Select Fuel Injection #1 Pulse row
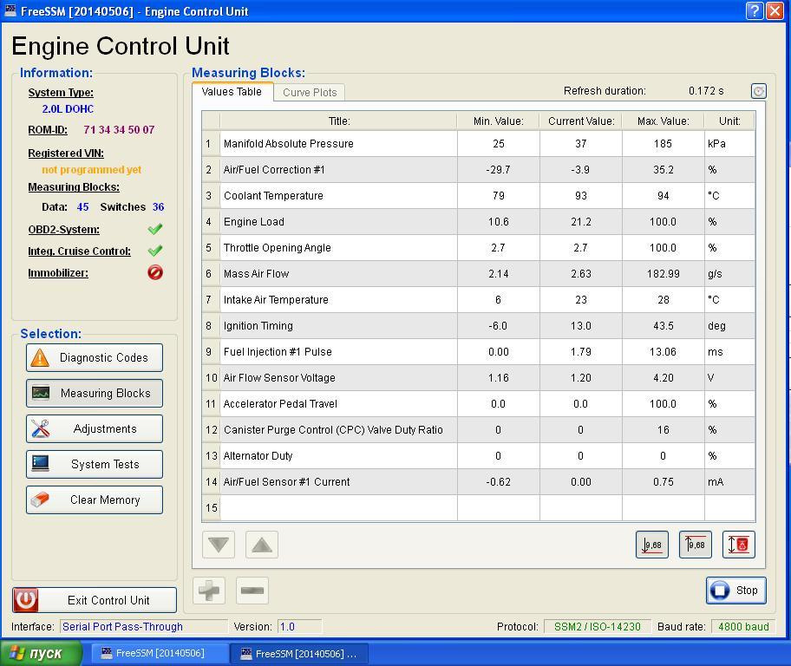This screenshot has width=791, height=666. click(x=478, y=352)
